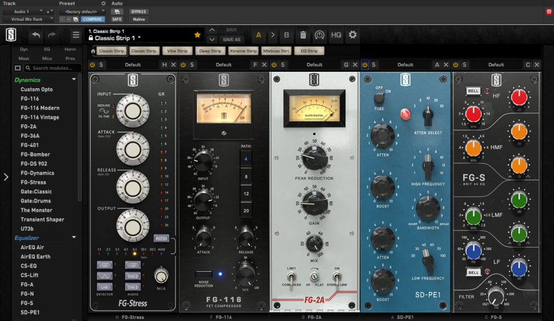Click the Auto plugin automation enable icon
The width and height of the screenshot is (554, 321).
click(117, 12)
